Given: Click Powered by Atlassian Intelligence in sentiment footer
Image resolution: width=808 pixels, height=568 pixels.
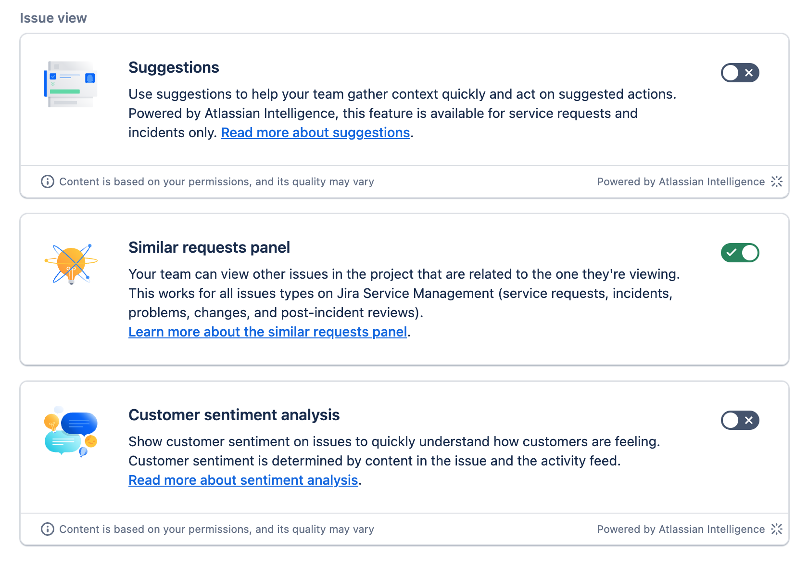Looking at the screenshot, I should tap(681, 529).
